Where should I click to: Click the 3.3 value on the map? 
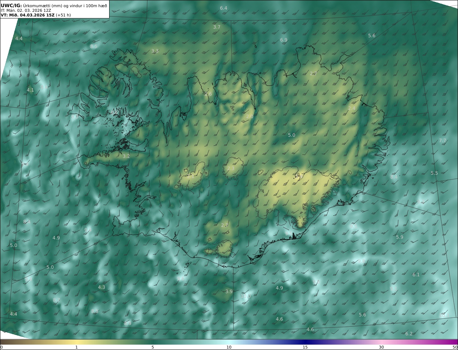point(155,51)
